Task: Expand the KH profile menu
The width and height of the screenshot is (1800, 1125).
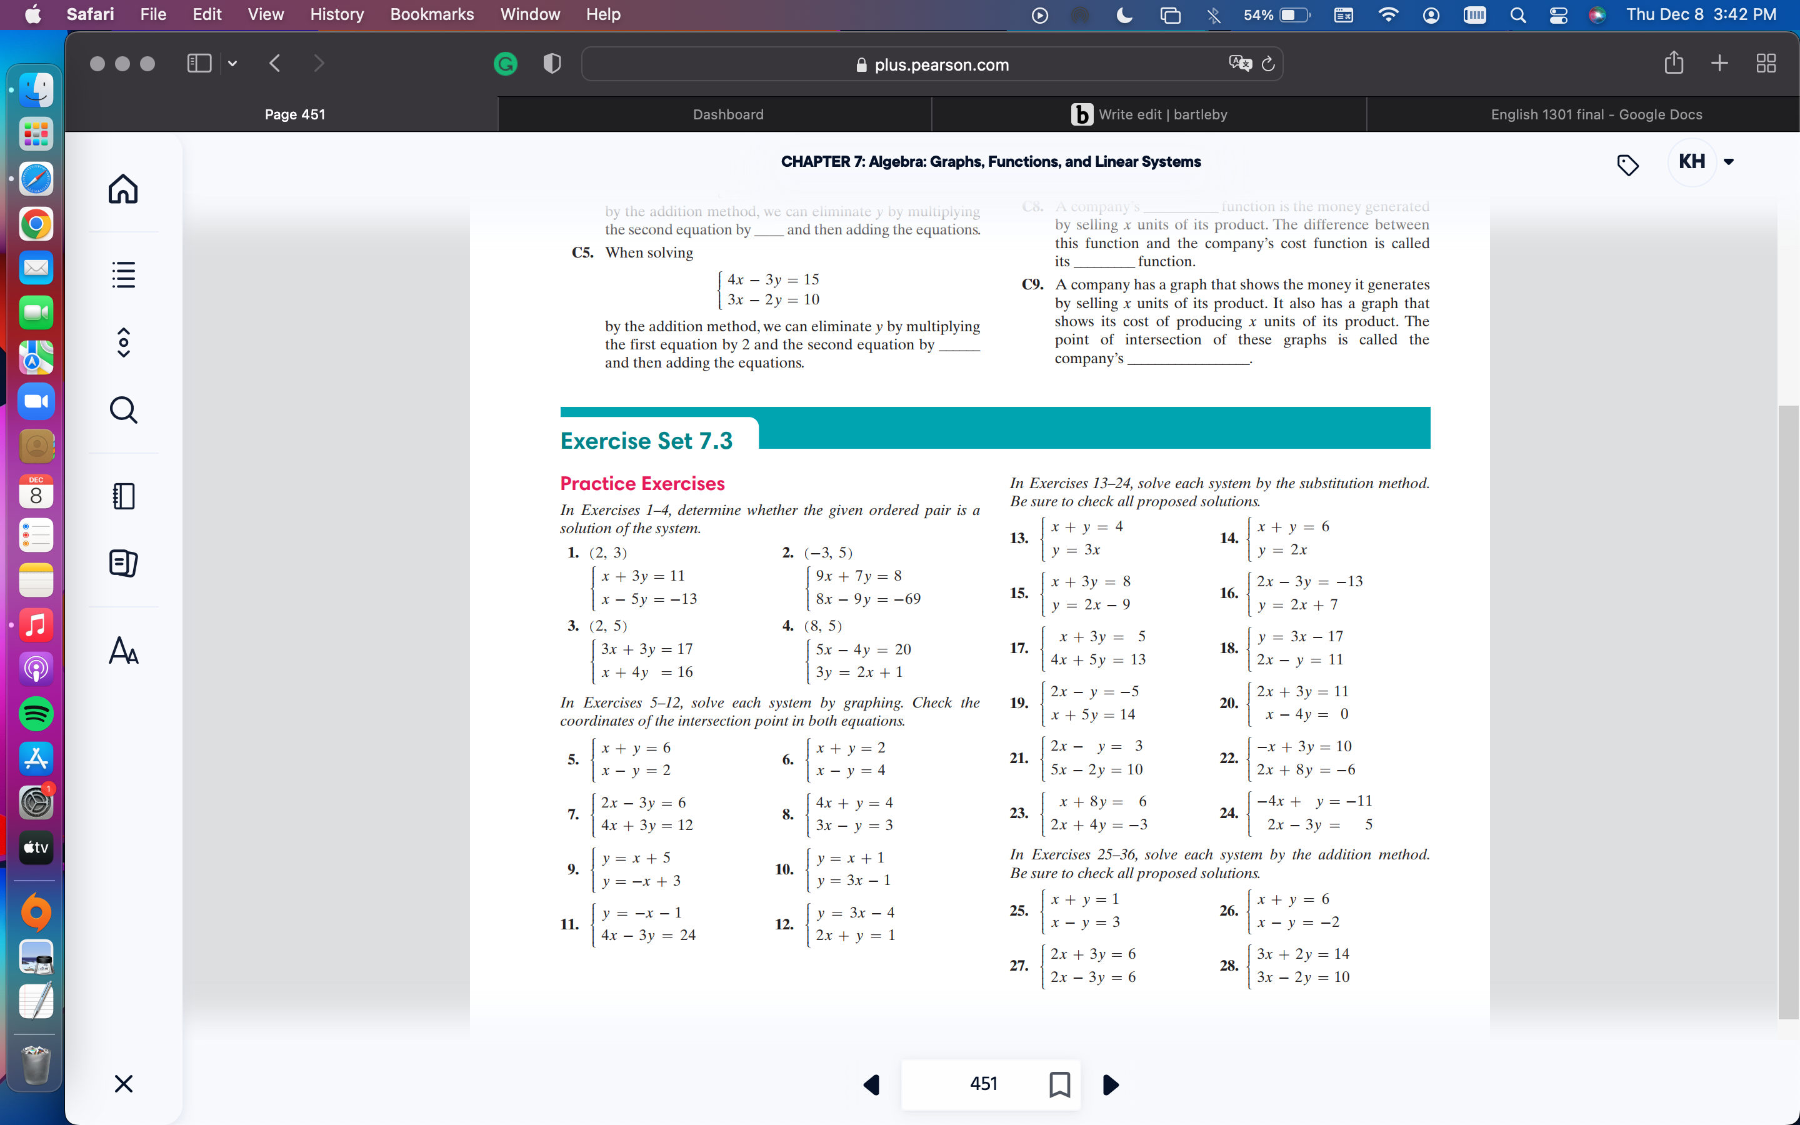Action: 1729,161
